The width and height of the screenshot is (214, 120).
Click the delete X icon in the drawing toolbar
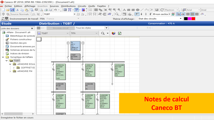[x=152, y=10]
